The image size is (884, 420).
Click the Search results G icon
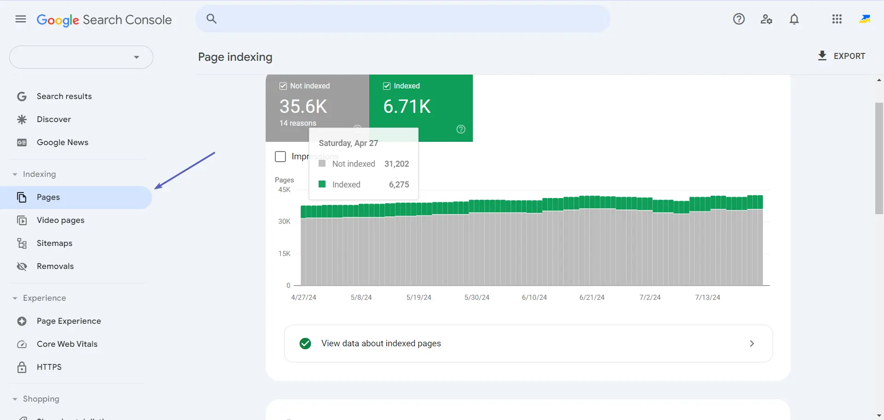click(22, 96)
